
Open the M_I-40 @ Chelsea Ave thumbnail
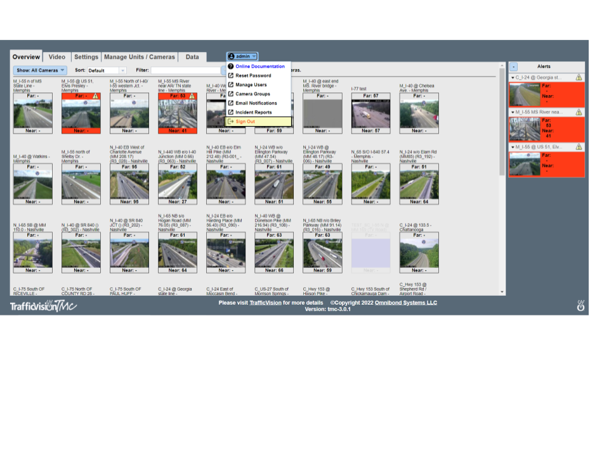point(419,113)
